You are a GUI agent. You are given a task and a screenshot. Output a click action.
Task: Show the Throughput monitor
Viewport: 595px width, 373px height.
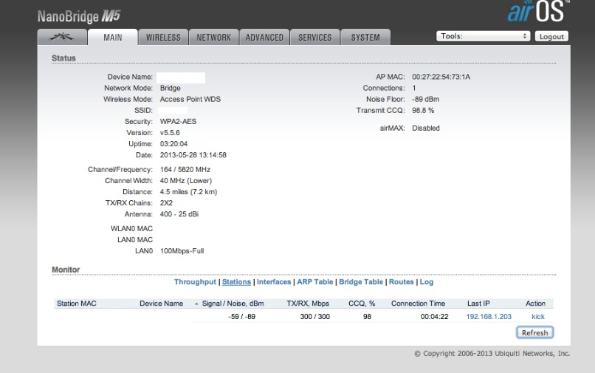click(x=195, y=282)
